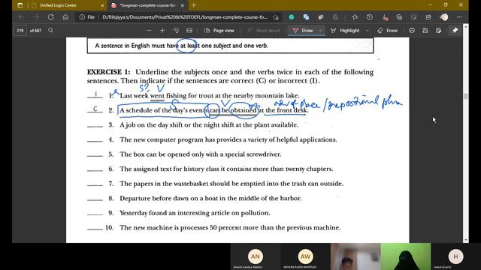This screenshot has width=481, height=270.
Task: Open browser History icon
Action: pyautogui.click(x=370, y=17)
